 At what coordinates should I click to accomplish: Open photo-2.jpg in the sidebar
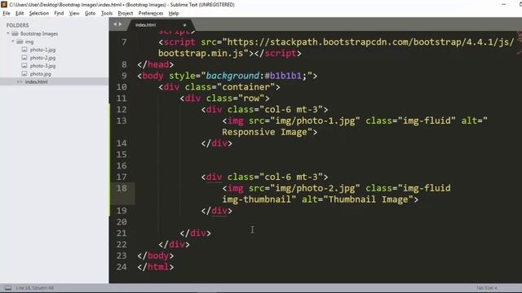click(42, 58)
